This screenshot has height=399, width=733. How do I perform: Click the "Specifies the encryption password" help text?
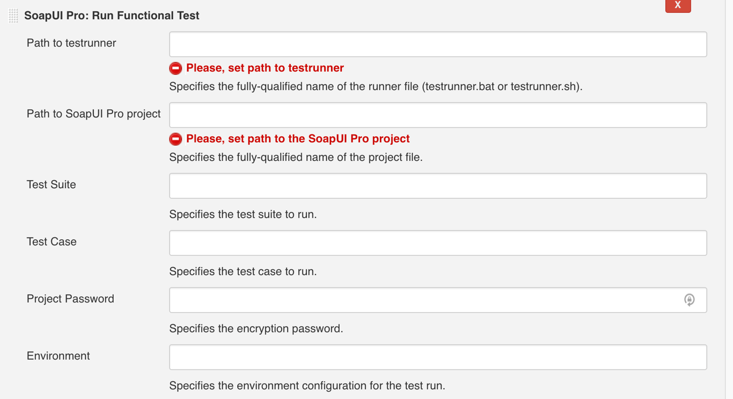click(256, 328)
